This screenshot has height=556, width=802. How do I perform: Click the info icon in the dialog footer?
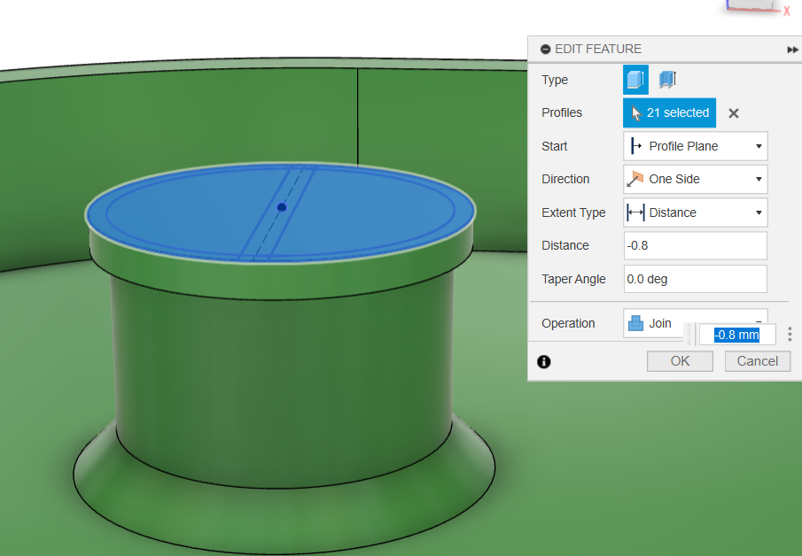coord(544,361)
